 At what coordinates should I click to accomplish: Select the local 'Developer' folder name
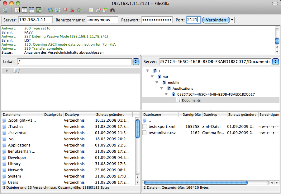point(17,158)
